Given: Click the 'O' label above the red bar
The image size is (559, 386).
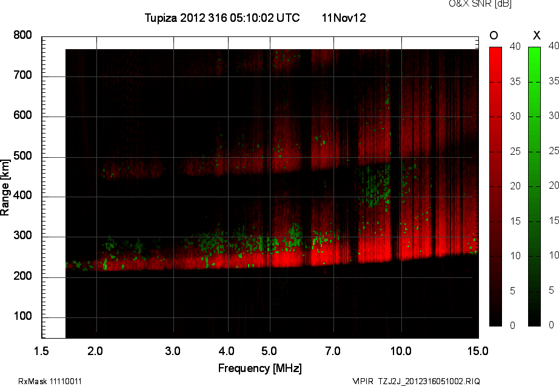Looking at the screenshot, I should [x=494, y=35].
